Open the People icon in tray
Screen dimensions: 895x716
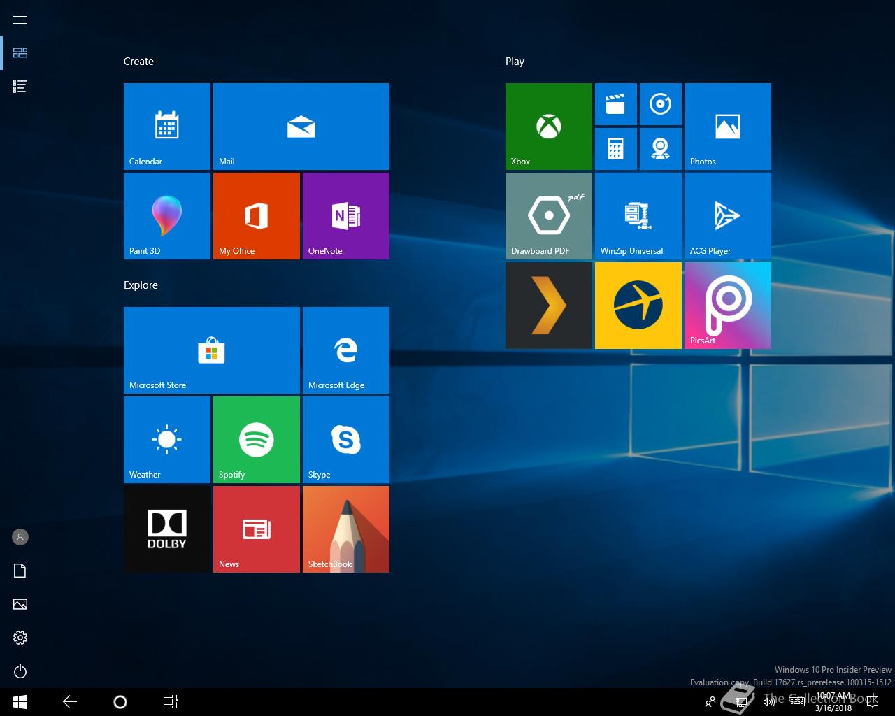tap(710, 702)
